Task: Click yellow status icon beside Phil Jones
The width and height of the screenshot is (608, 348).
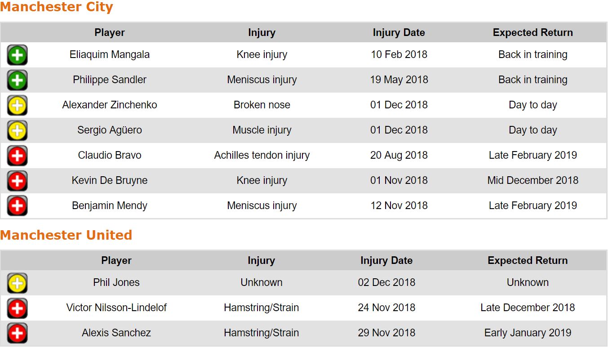Action: (x=17, y=283)
